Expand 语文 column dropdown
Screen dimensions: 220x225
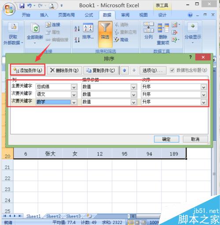(74, 95)
